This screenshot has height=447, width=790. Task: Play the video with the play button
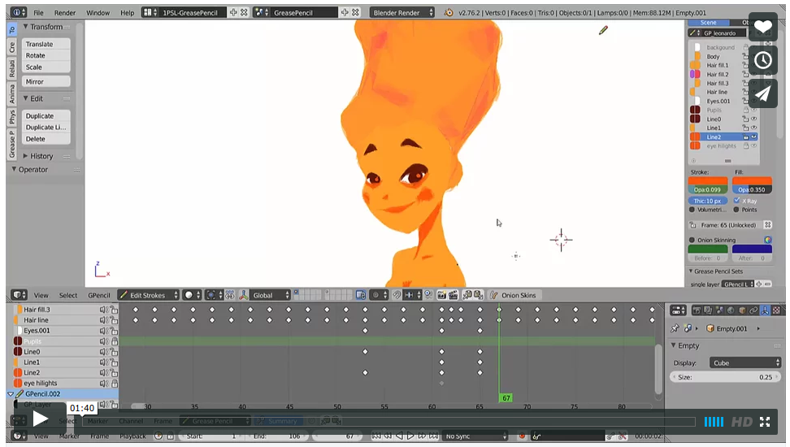pyautogui.click(x=40, y=419)
